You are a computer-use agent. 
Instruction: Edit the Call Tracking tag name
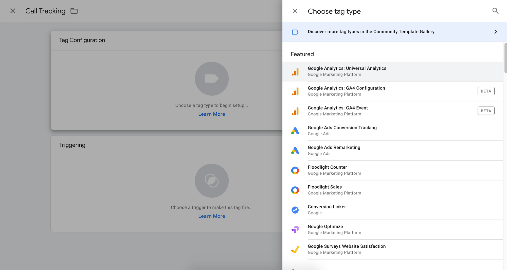coord(45,11)
